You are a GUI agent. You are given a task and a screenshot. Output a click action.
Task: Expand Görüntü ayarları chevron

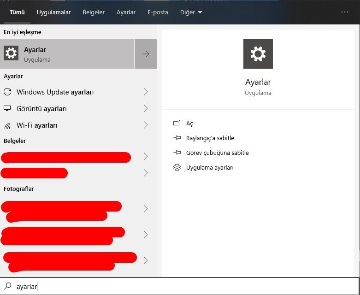pos(146,108)
